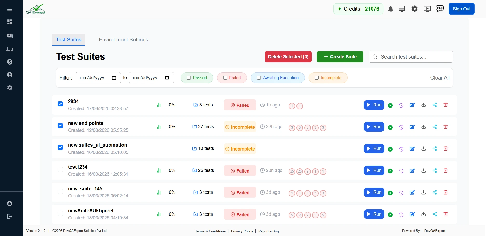This screenshot has width=486, height=236.
Task: Select the newSuiteSUkhpreet checkbox
Action: pyautogui.click(x=60, y=213)
